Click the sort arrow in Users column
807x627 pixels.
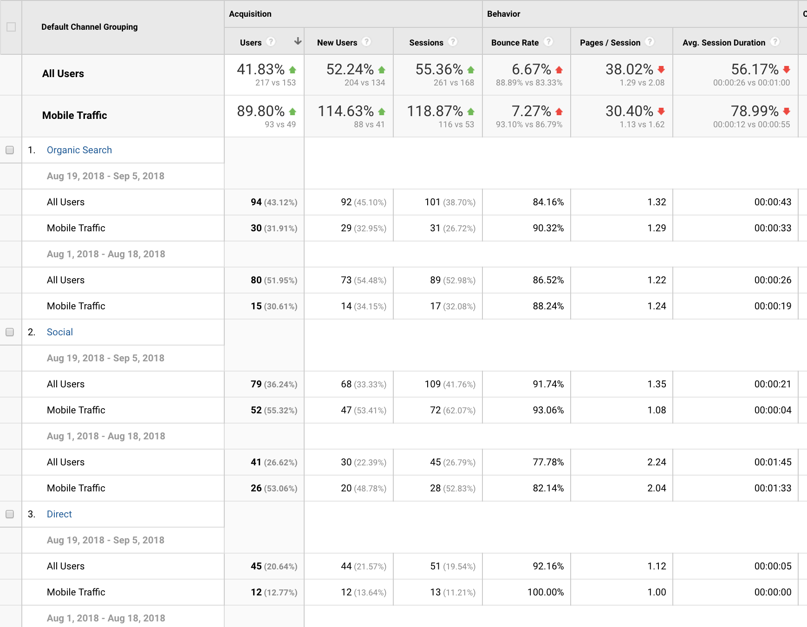click(x=298, y=42)
